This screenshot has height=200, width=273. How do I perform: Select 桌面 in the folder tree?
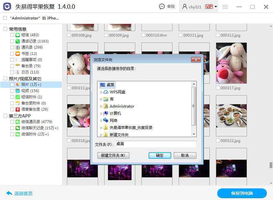tap(107, 85)
